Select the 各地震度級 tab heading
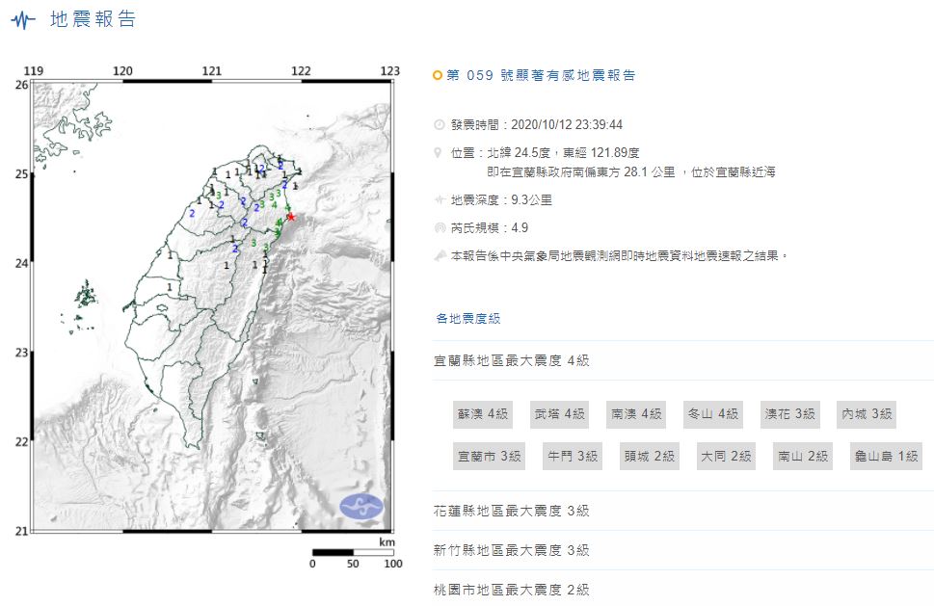934x606 pixels. pos(468,319)
